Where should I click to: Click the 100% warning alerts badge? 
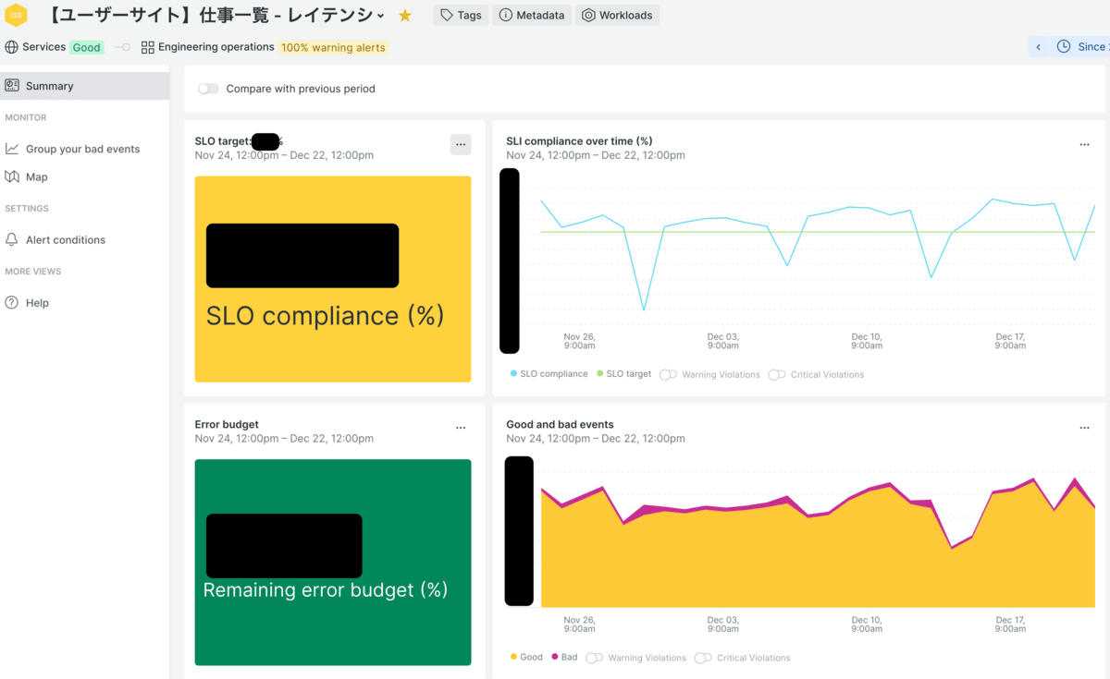(333, 47)
